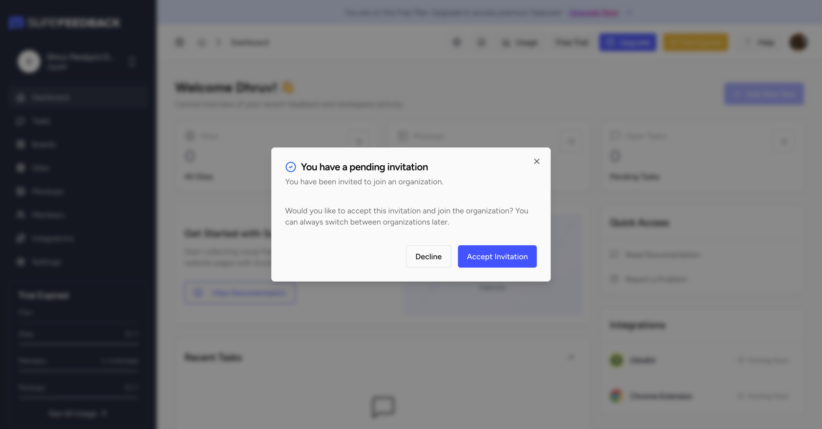
Task: Click the Tasks icon in sidebar
Action: [21, 121]
